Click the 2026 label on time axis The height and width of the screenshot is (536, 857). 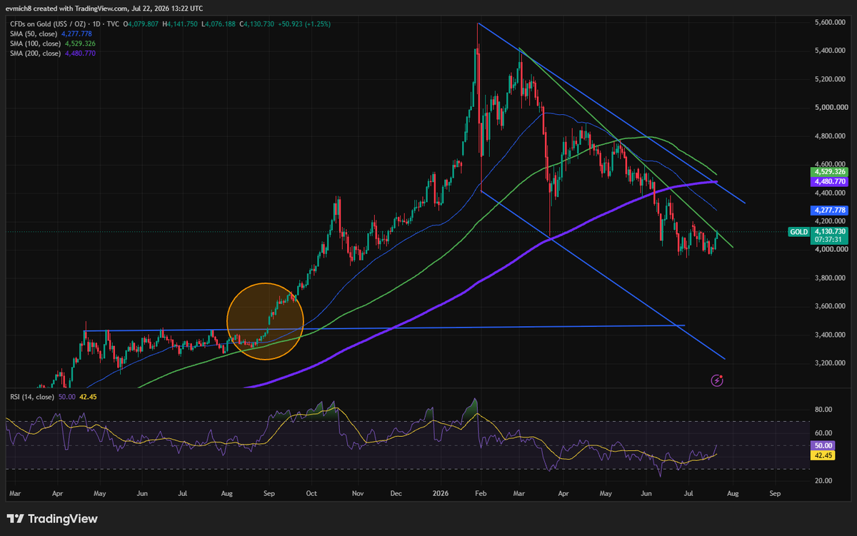tap(441, 493)
